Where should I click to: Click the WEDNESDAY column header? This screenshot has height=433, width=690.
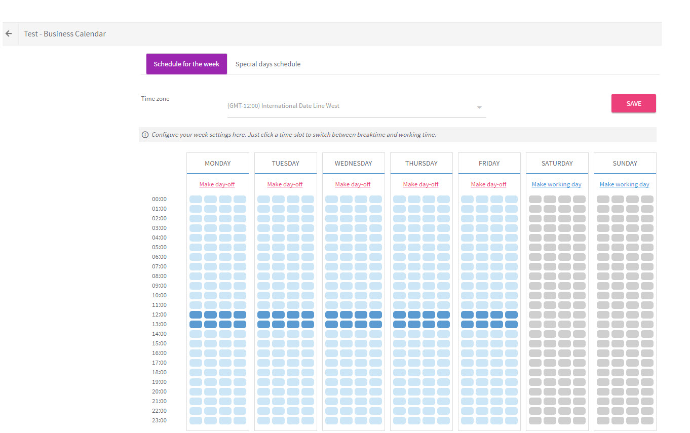[x=354, y=164]
